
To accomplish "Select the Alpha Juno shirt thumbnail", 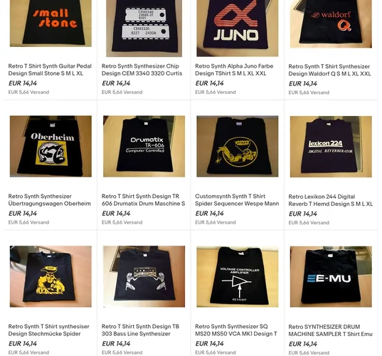I will tap(238, 28).
